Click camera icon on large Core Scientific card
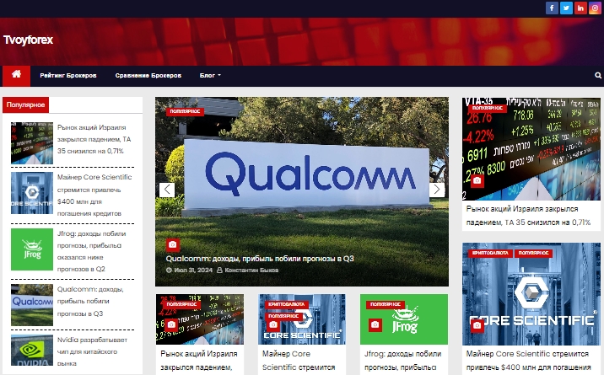This screenshot has width=604, height=375. 477,326
